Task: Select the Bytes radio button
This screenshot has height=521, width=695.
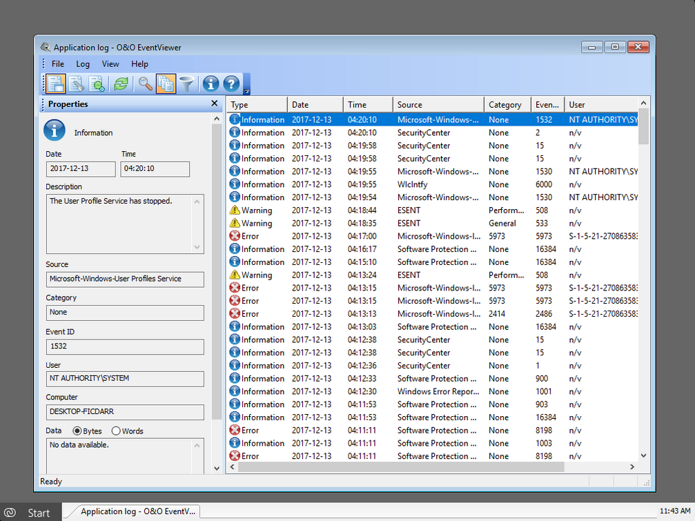Action: coord(77,431)
